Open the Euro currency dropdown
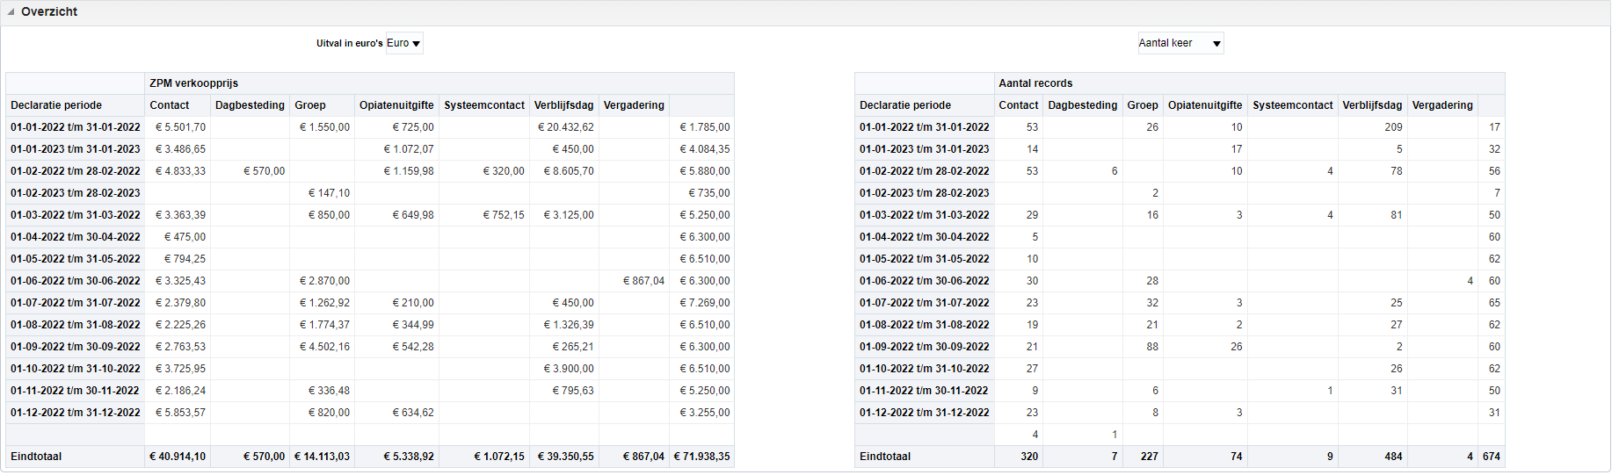Screen dimensions: 1612x475 tap(404, 43)
